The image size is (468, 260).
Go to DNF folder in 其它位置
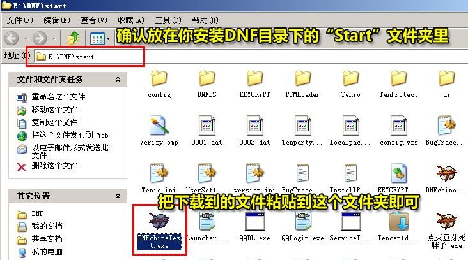37,213
